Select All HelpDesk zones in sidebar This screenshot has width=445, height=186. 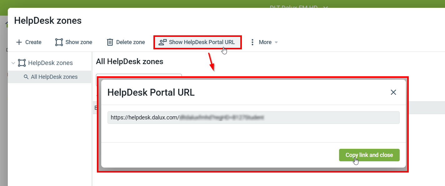(x=50, y=77)
